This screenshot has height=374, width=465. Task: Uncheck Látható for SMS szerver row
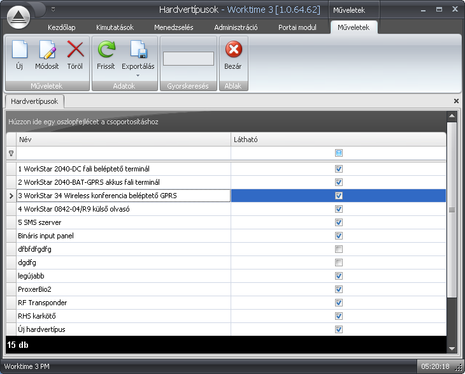(x=339, y=222)
